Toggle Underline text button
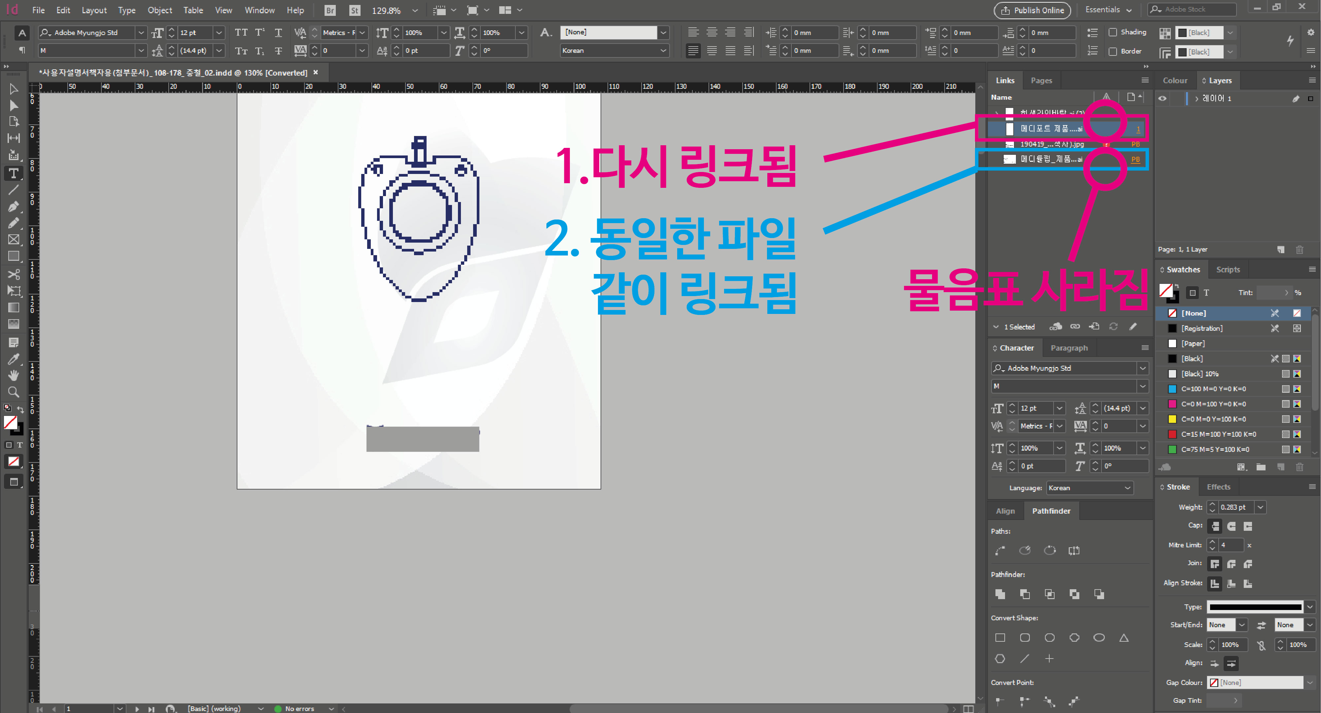Image resolution: width=1321 pixels, height=713 pixels. (278, 33)
